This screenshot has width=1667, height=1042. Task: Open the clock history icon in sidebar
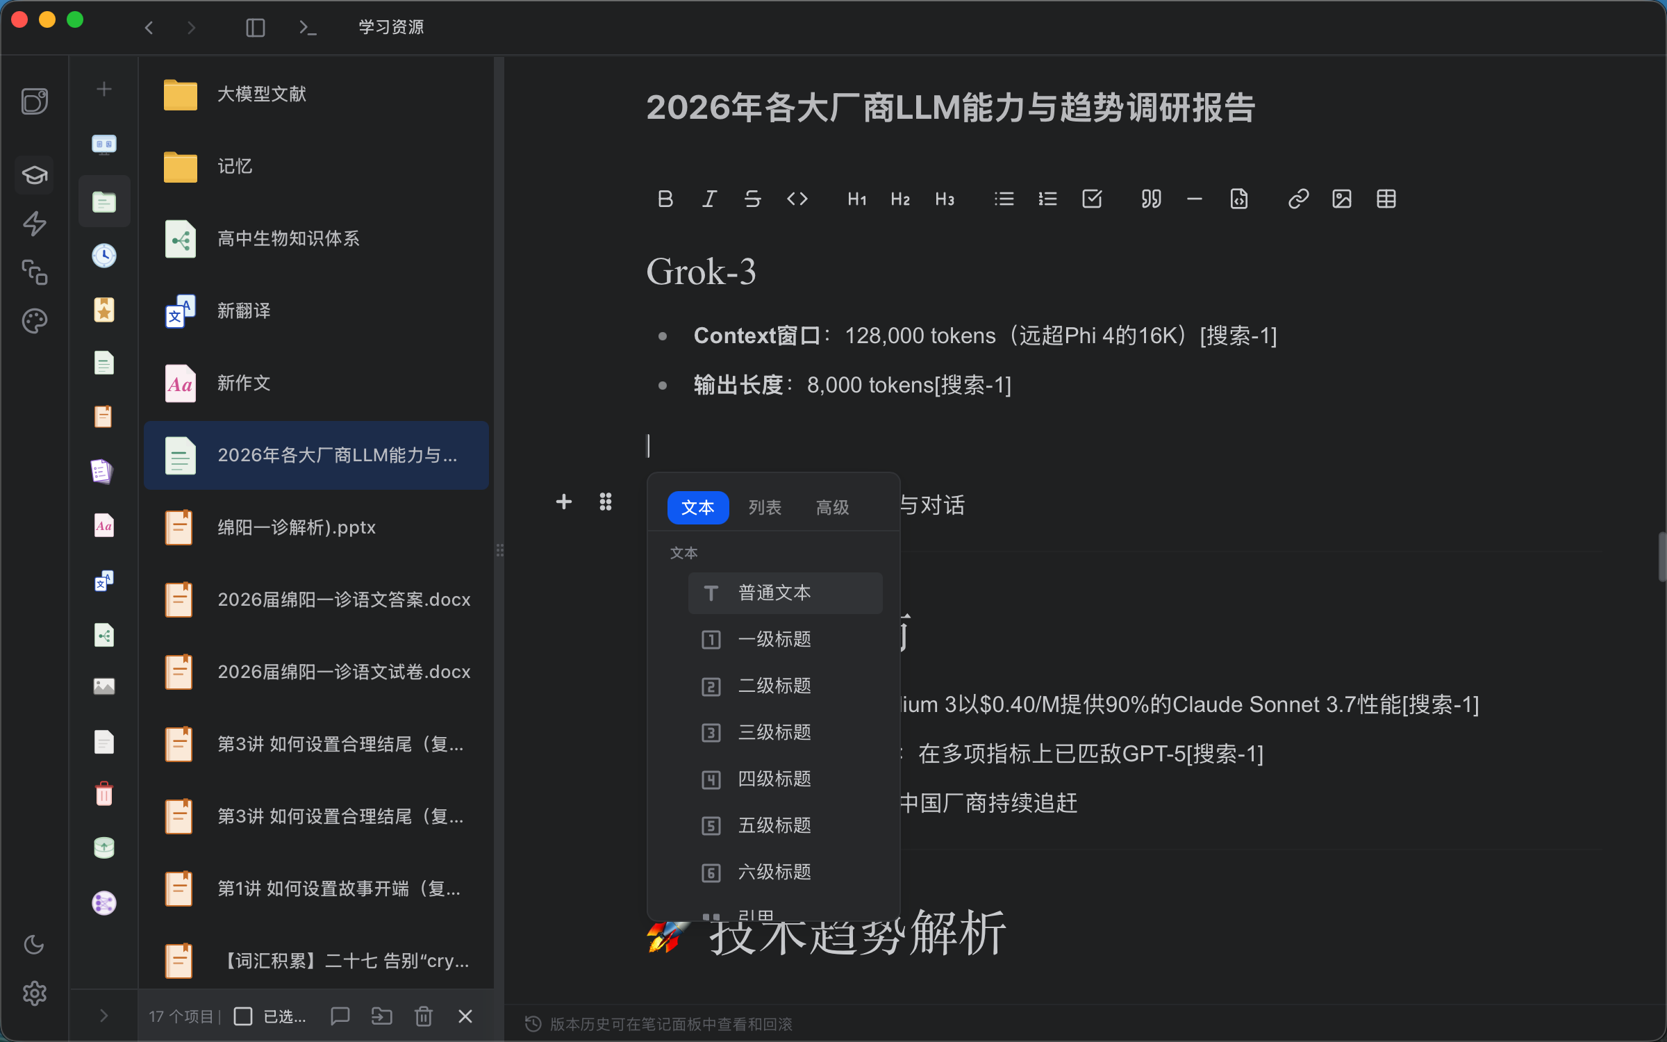coord(104,256)
